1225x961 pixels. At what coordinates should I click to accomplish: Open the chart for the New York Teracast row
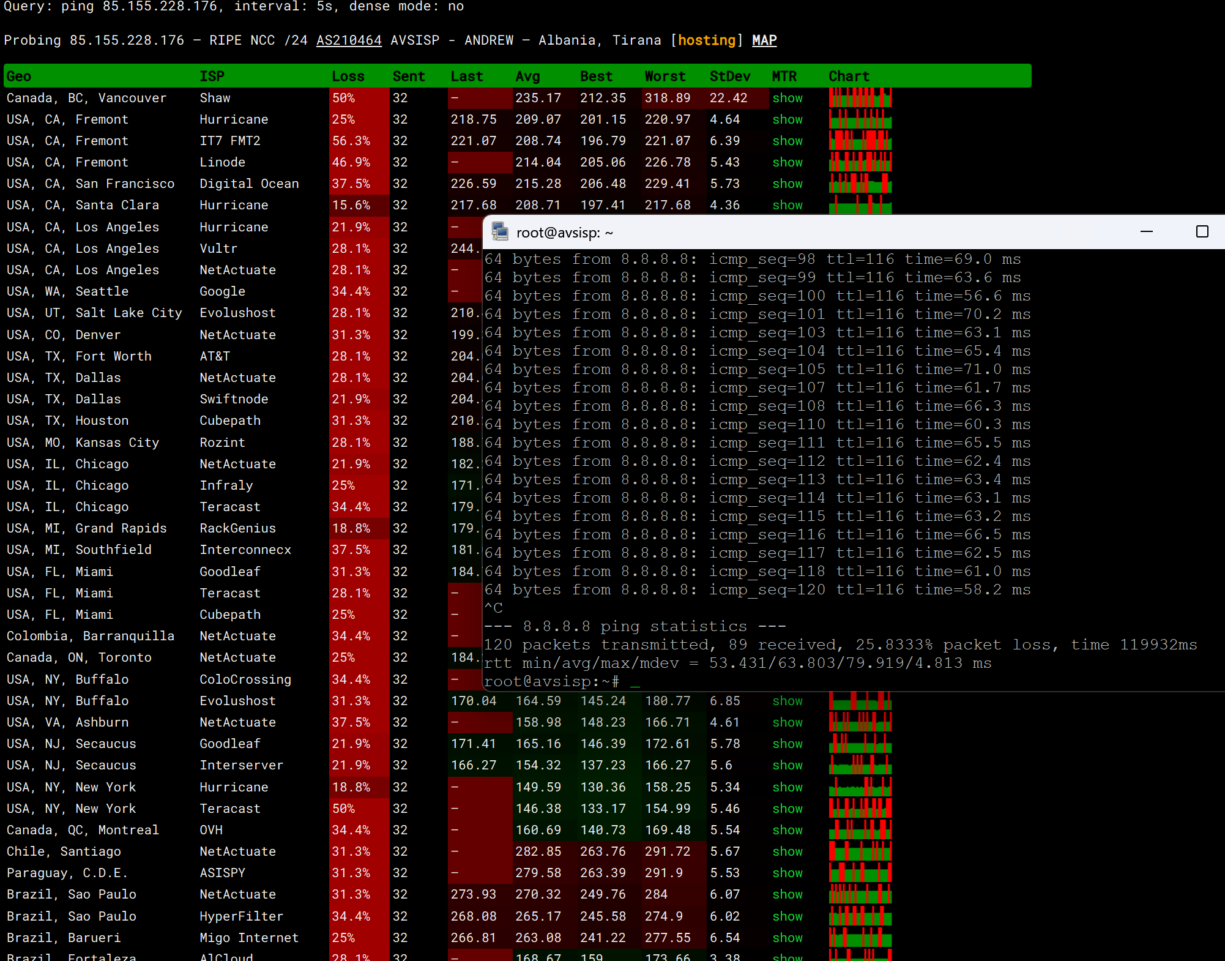pyautogui.click(x=860, y=809)
